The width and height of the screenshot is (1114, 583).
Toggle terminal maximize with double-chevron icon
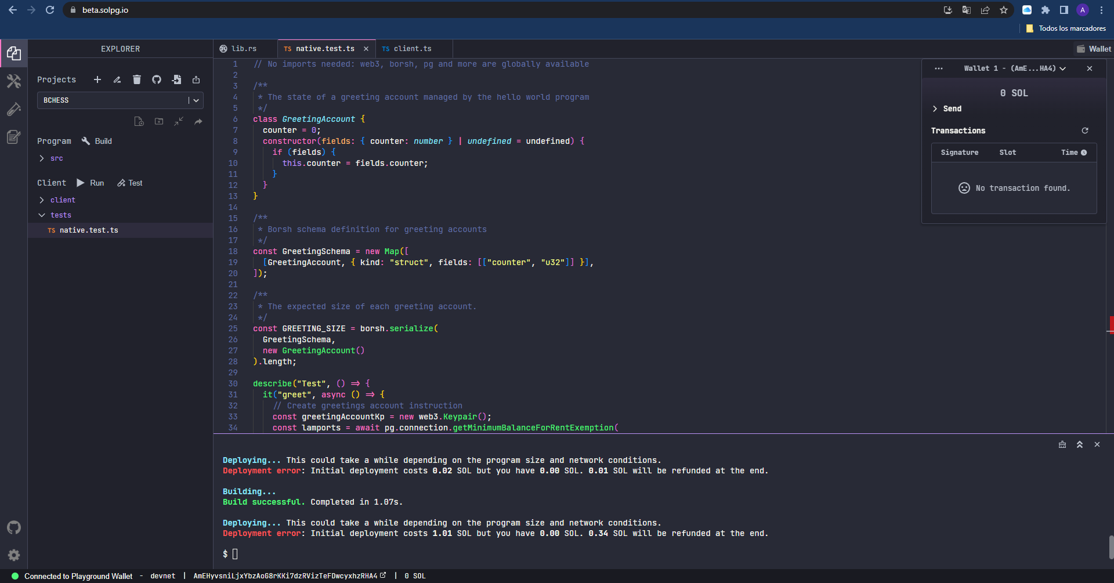tap(1080, 444)
